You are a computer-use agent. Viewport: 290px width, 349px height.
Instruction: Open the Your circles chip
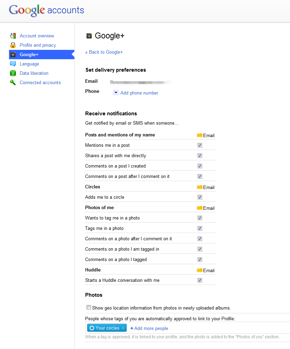coord(104,328)
